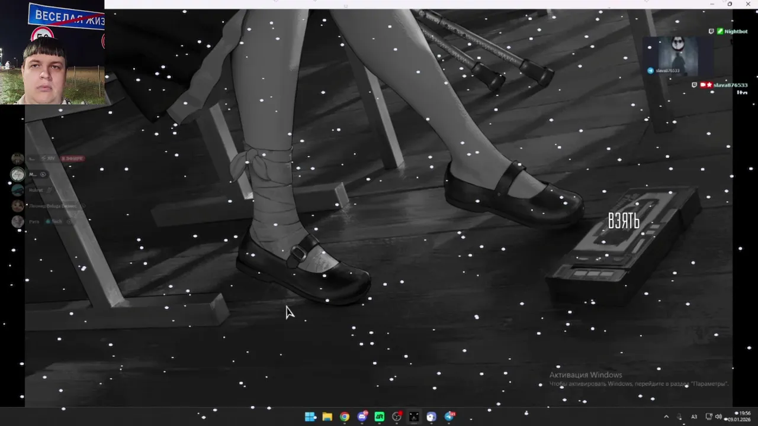Image resolution: width=758 pixels, height=426 pixels.
Task: Switch to the active game window icon
Action: [414, 417]
